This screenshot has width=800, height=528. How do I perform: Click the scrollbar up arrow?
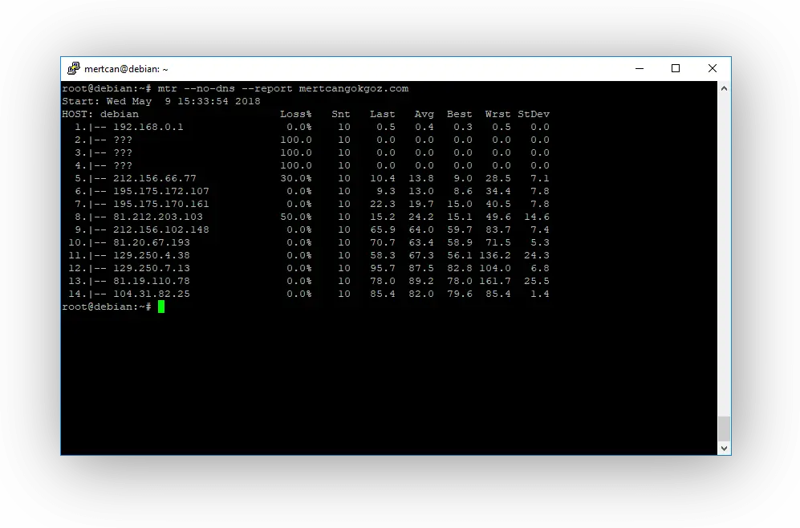(724, 89)
